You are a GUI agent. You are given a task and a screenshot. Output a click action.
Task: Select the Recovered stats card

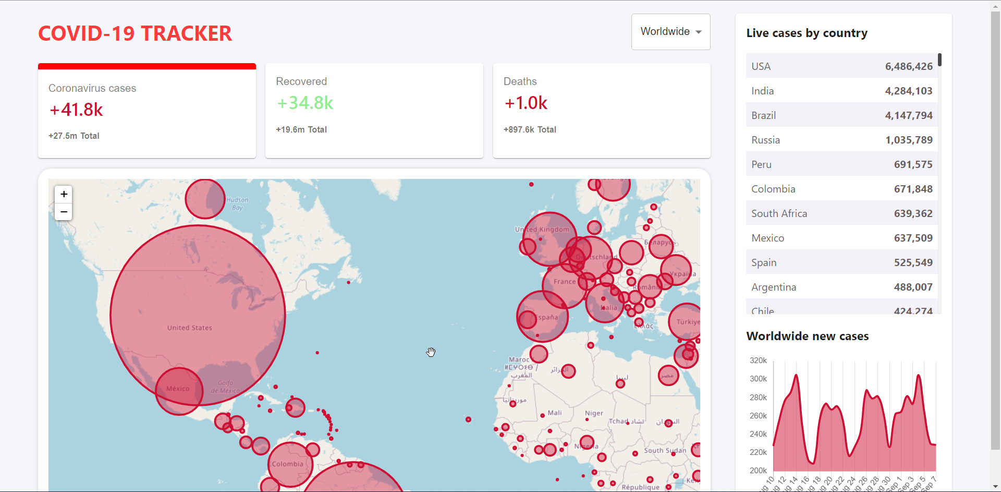[374, 111]
